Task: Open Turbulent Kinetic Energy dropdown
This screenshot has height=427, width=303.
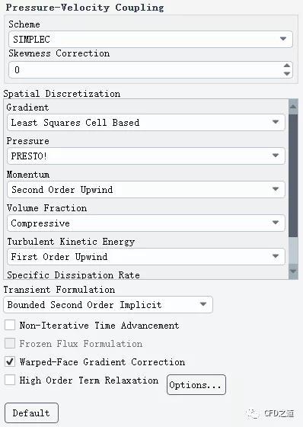Action: point(146,256)
